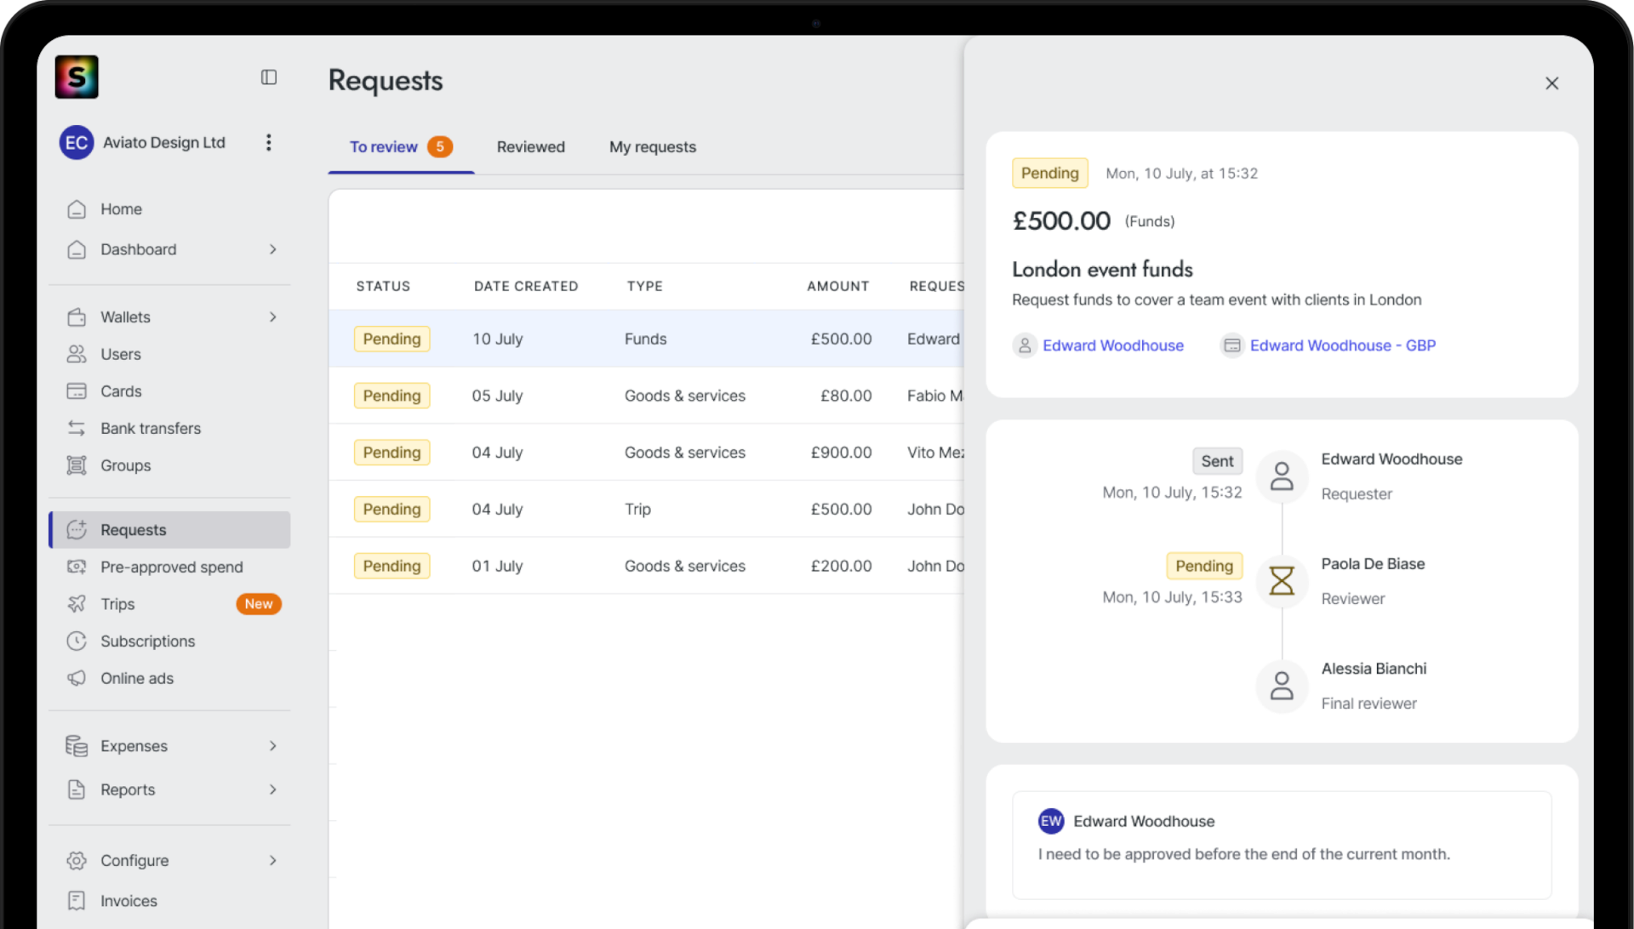Open the Aviato Design Ltd options menu
This screenshot has height=929, width=1634.
click(x=269, y=142)
